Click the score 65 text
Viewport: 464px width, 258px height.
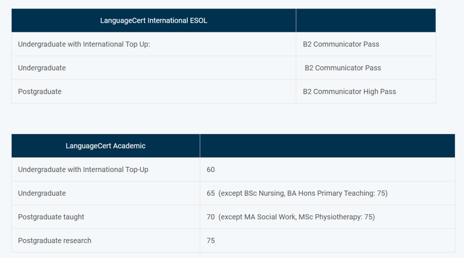(x=211, y=193)
